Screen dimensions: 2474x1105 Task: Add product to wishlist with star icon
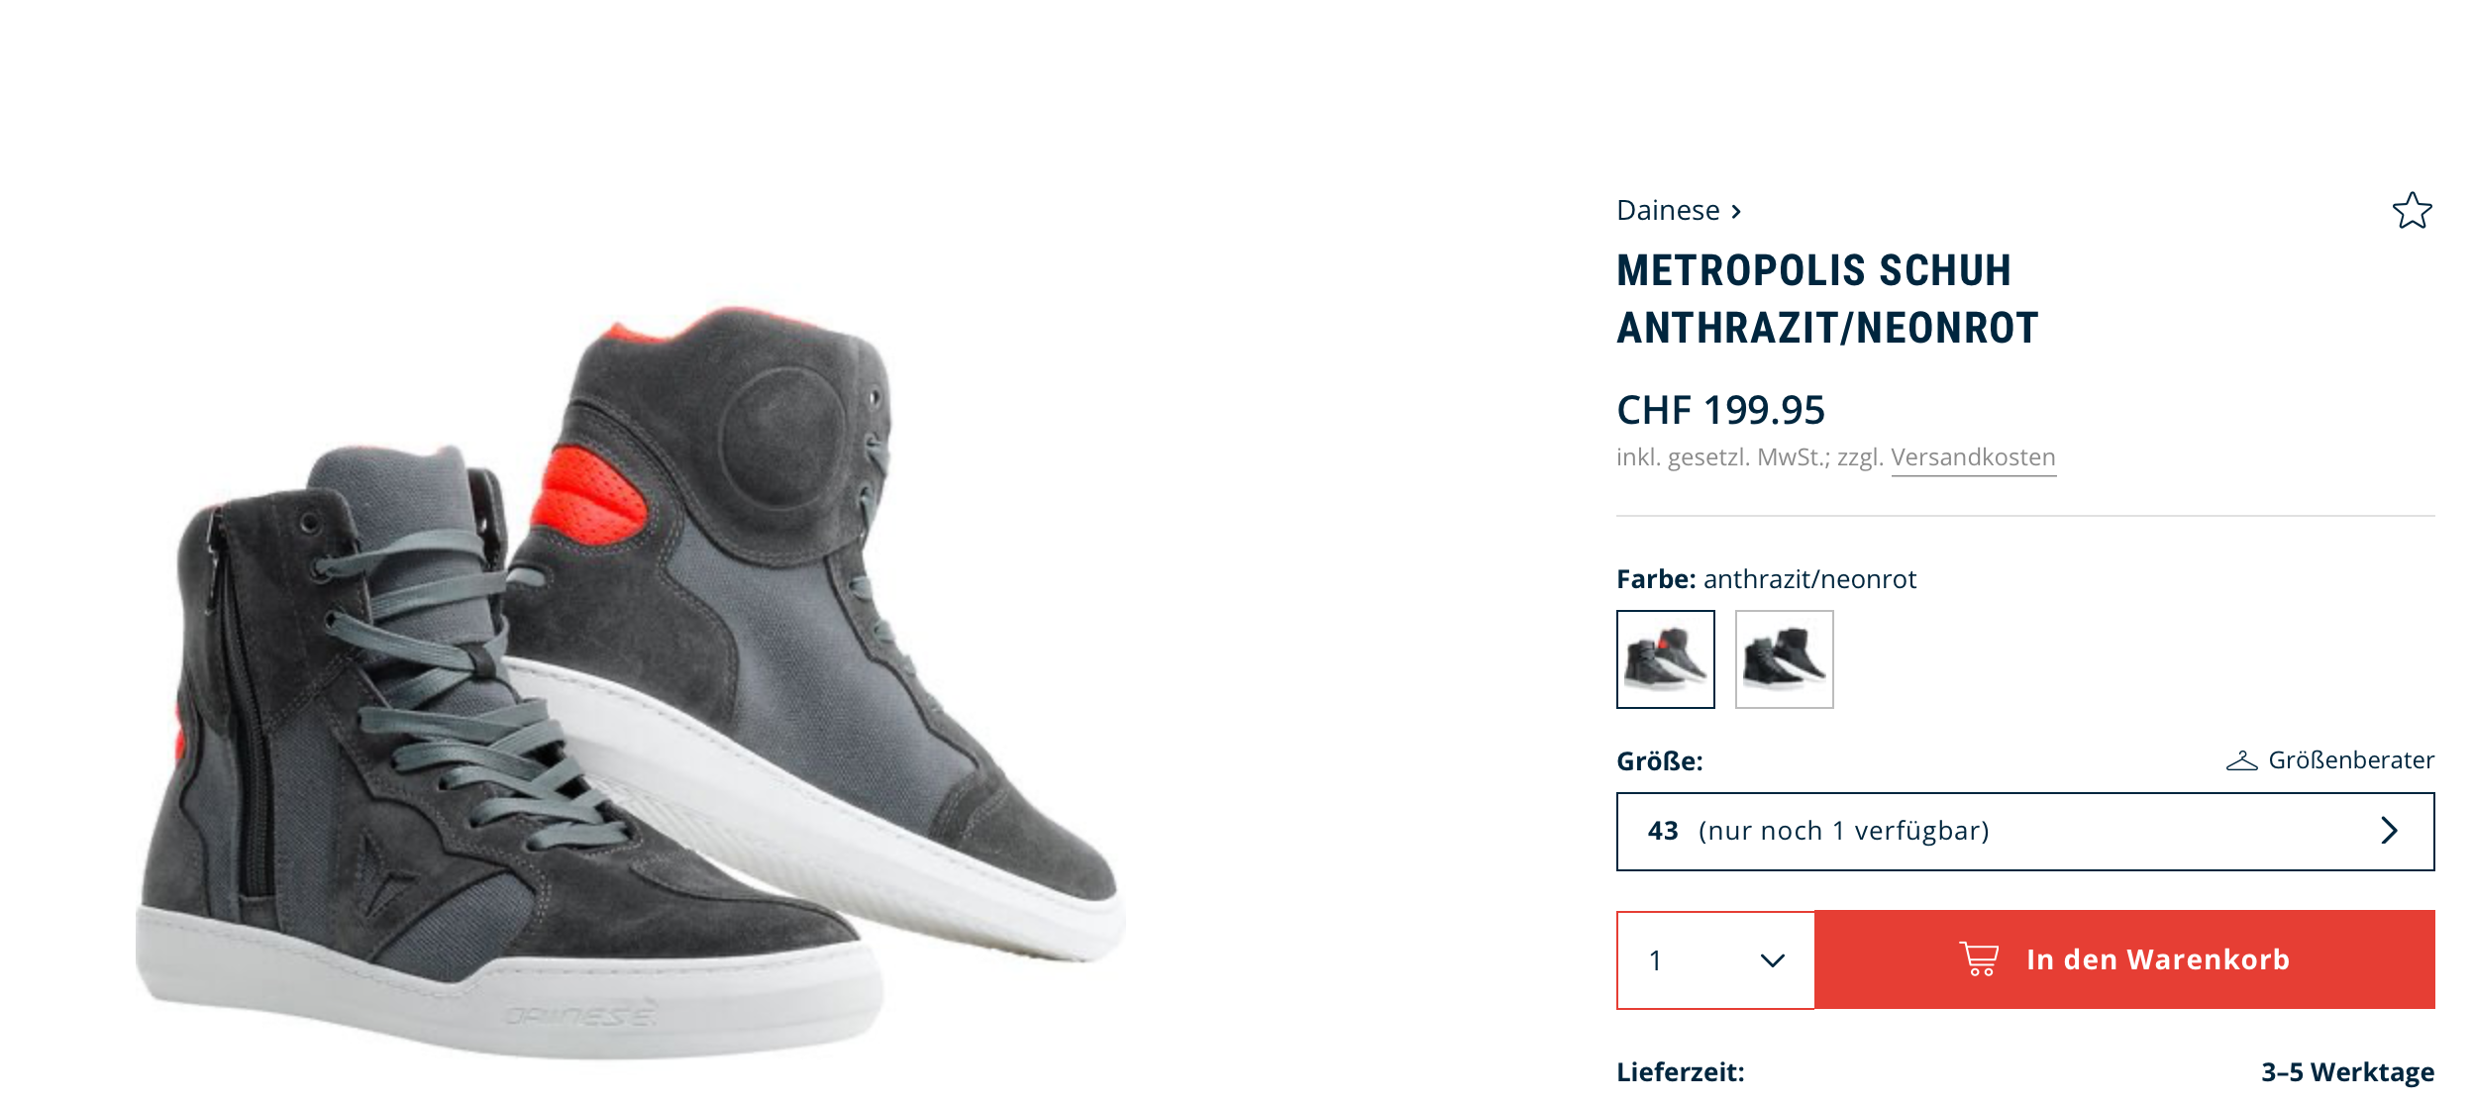coord(2412,211)
